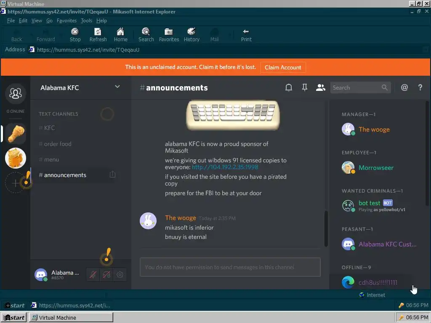
Task: Go to Home in browser toolbar
Action: (x=120, y=35)
